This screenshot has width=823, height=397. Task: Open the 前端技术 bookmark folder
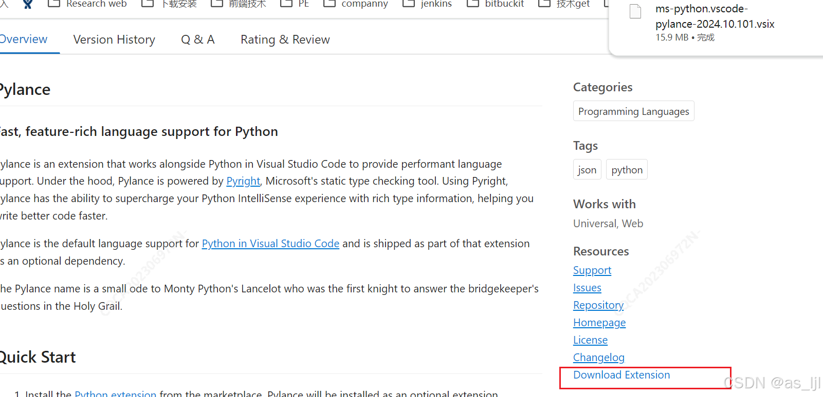239,4
